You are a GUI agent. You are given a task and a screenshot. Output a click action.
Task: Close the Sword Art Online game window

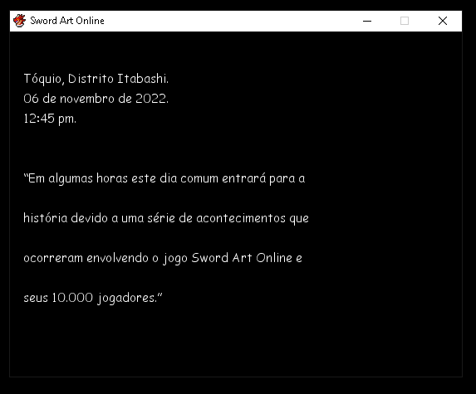click(x=443, y=21)
